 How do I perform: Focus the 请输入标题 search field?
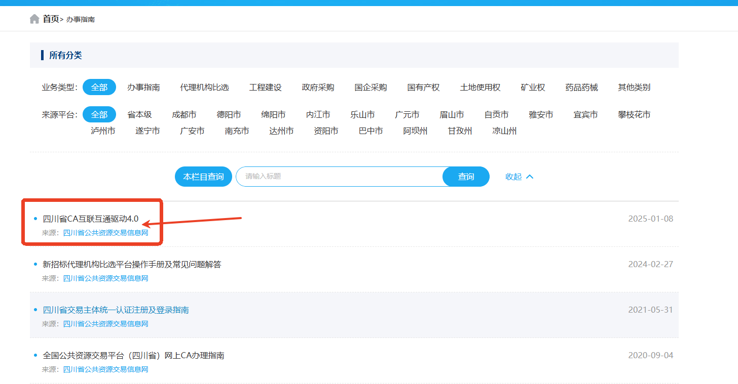click(340, 177)
